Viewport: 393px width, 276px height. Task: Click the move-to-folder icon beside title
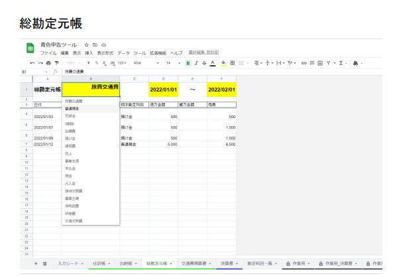(95, 45)
